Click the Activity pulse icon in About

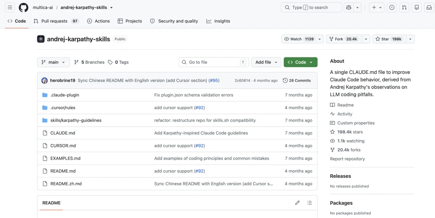(x=332, y=114)
